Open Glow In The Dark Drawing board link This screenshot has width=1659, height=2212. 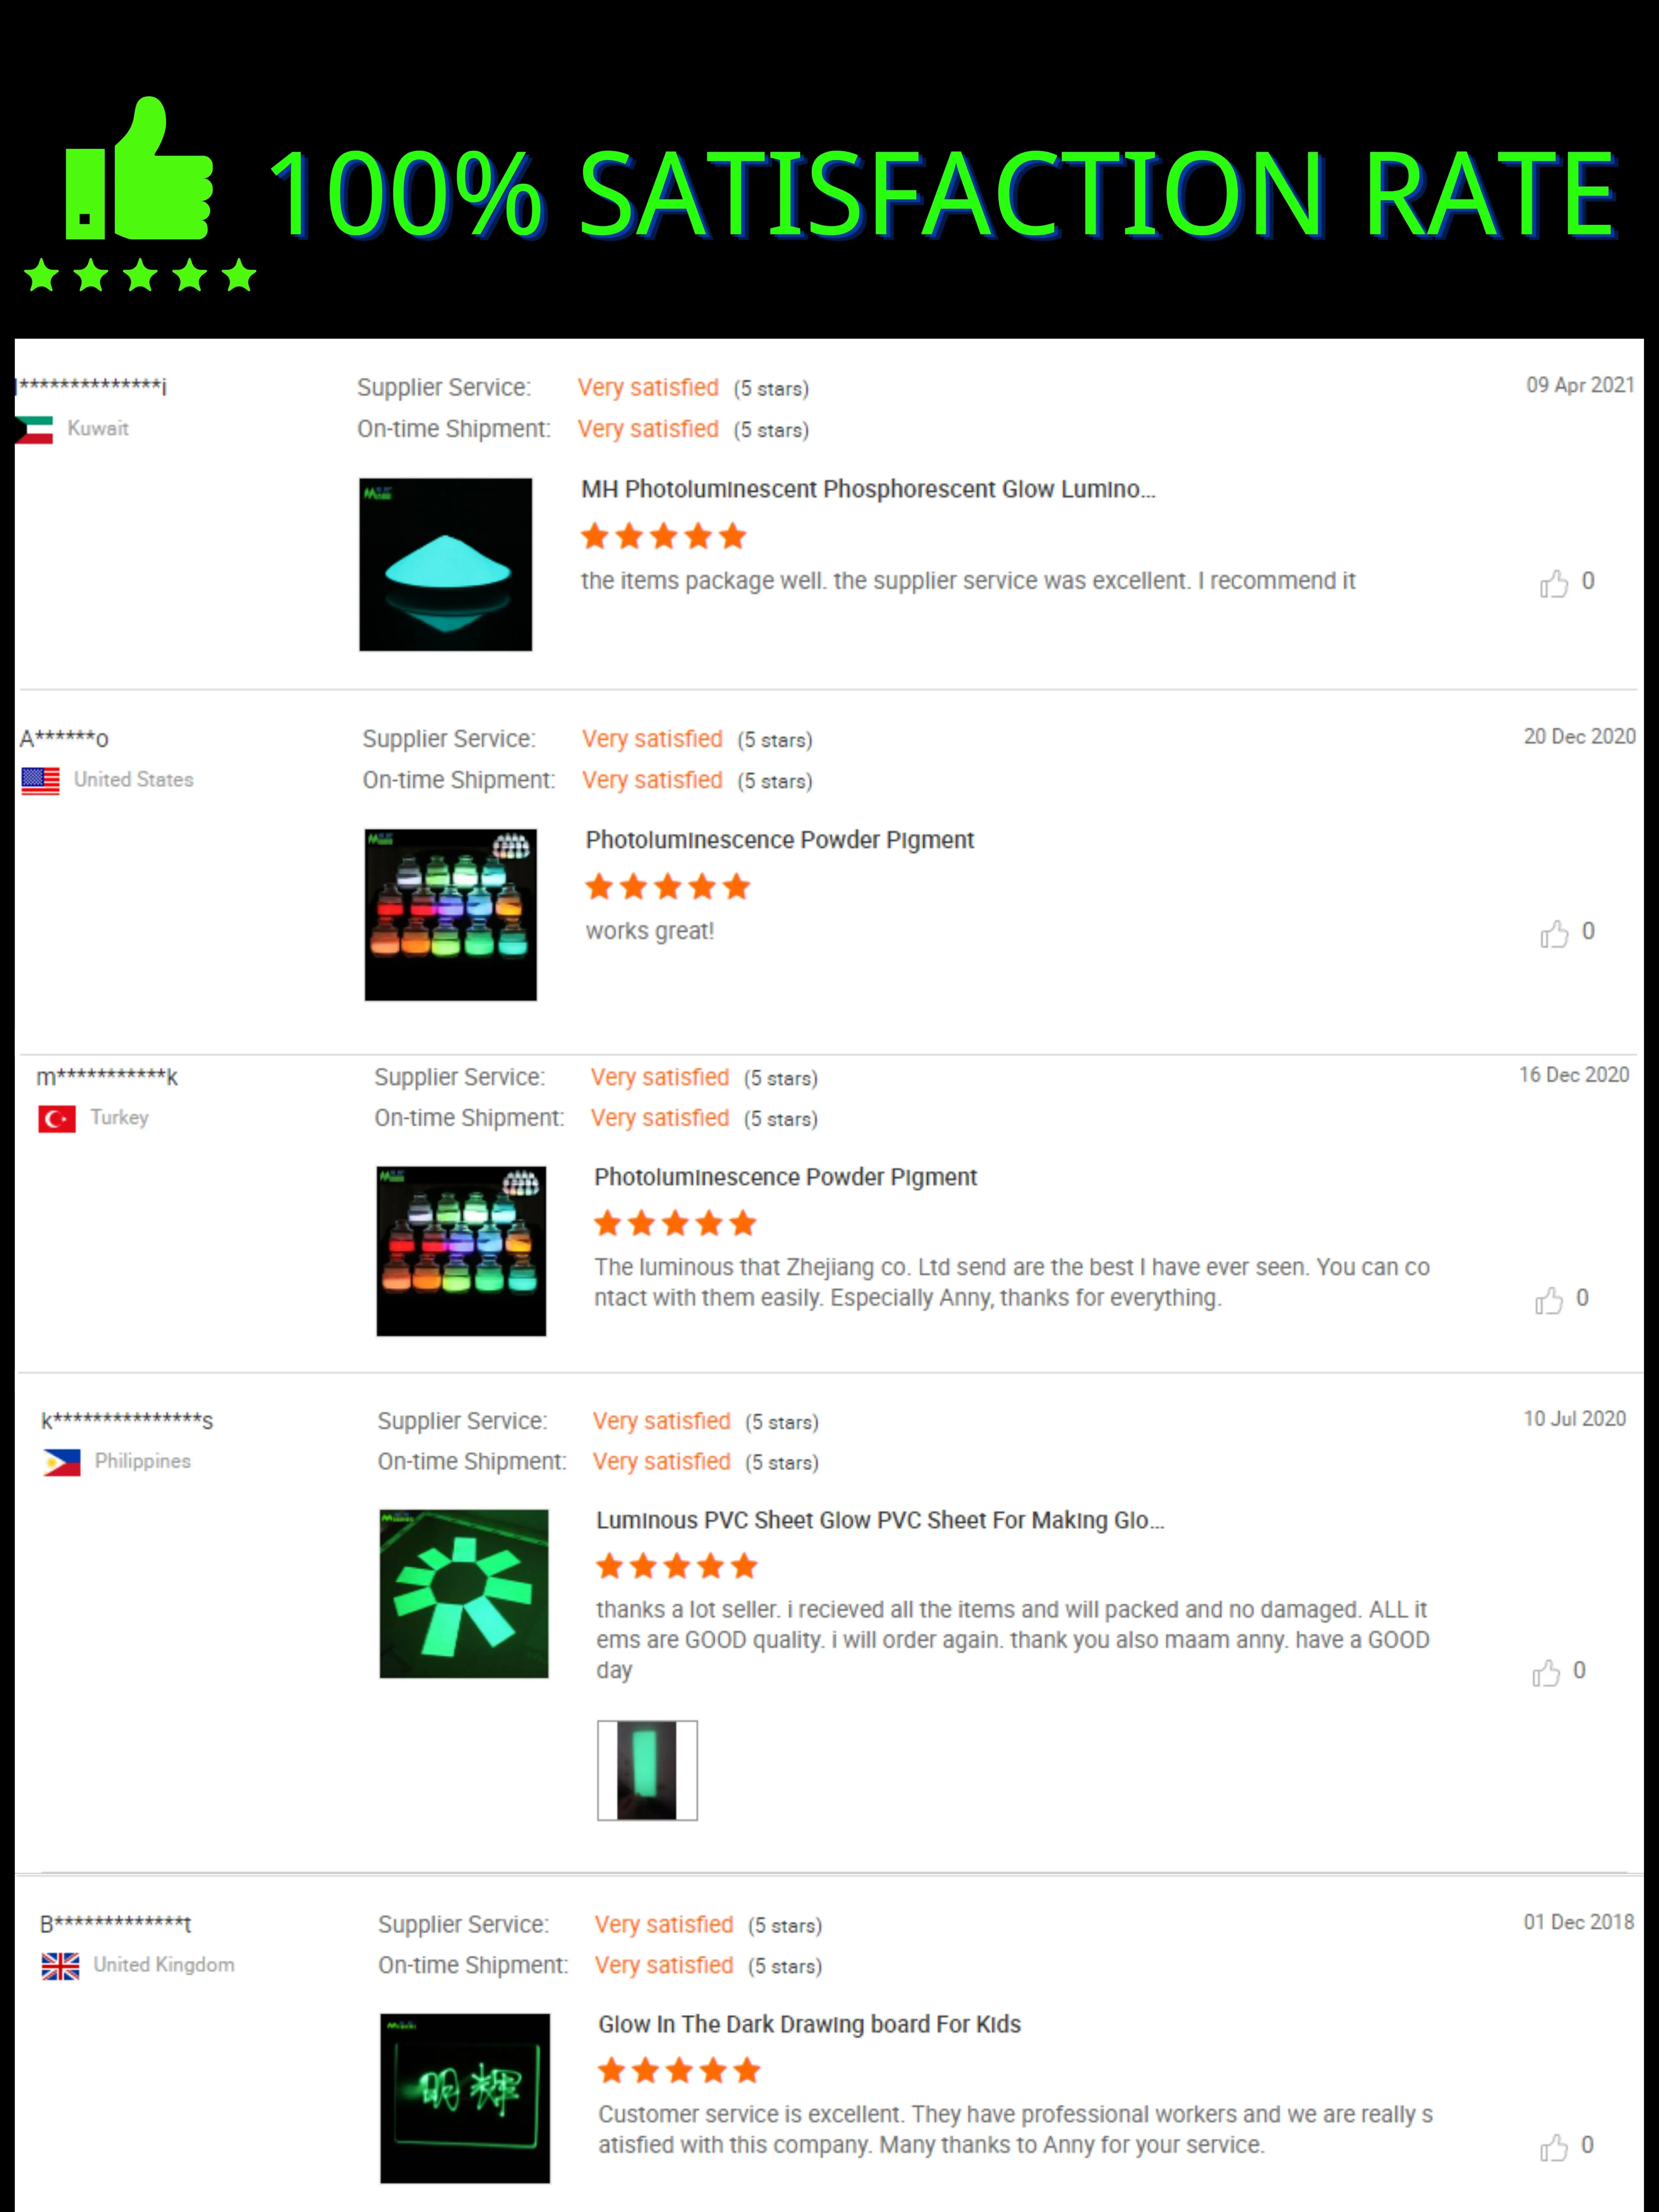[x=809, y=2024]
